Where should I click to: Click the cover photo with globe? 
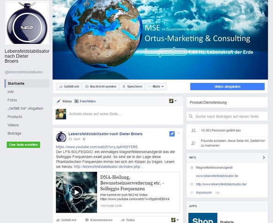point(160,40)
